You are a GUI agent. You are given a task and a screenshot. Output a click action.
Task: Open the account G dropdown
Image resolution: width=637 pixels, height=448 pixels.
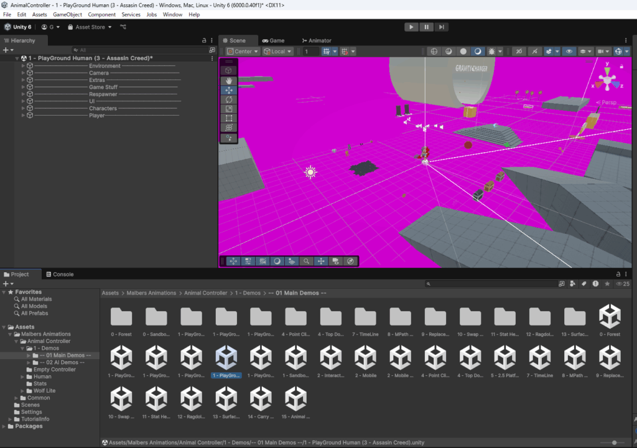pos(50,27)
